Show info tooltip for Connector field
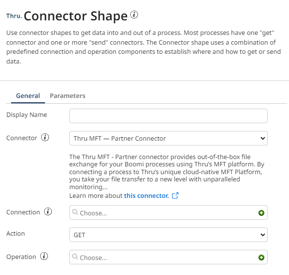The height and width of the screenshot is (275, 289). pyautogui.click(x=45, y=138)
